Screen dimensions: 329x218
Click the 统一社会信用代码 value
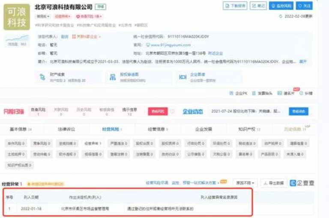pyautogui.click(x=188, y=36)
